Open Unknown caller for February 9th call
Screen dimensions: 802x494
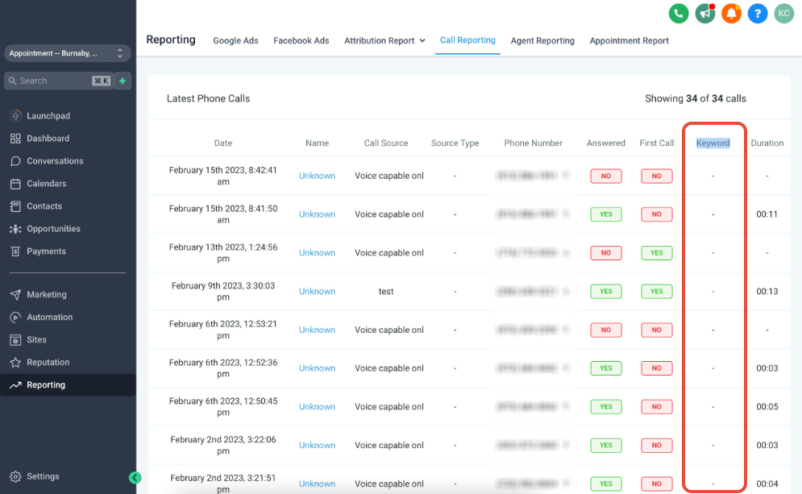coord(317,291)
